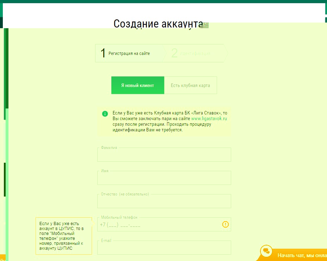Click the Имя input field

point(164,178)
